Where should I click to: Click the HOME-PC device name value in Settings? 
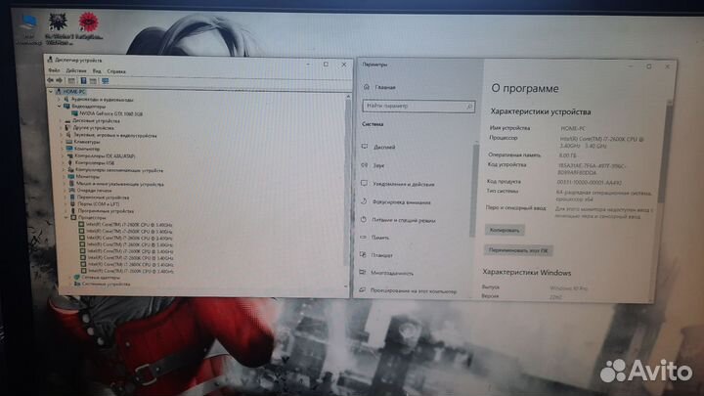point(573,128)
